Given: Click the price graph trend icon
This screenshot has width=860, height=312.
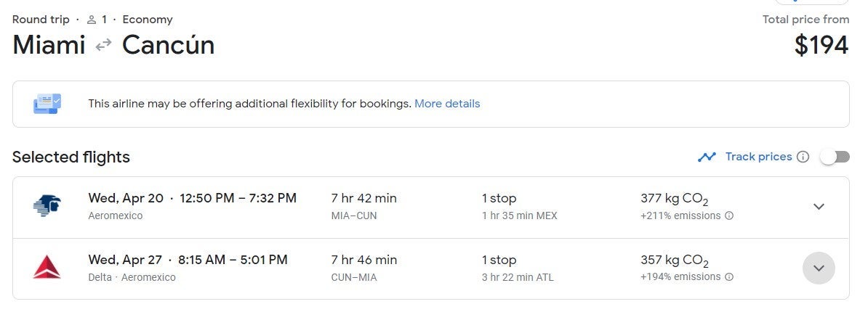Looking at the screenshot, I should pos(707,157).
